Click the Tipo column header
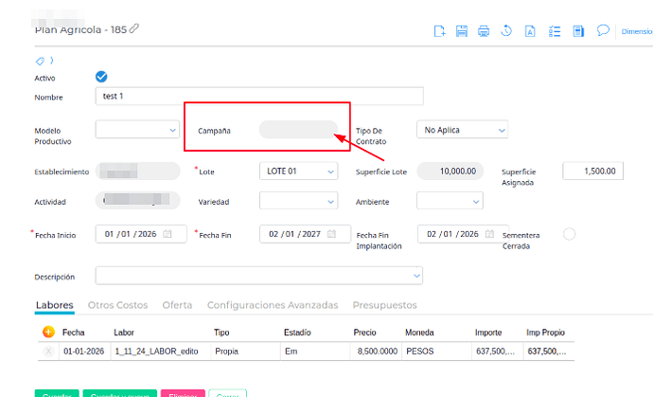The width and height of the screenshot is (653, 397). [x=221, y=333]
